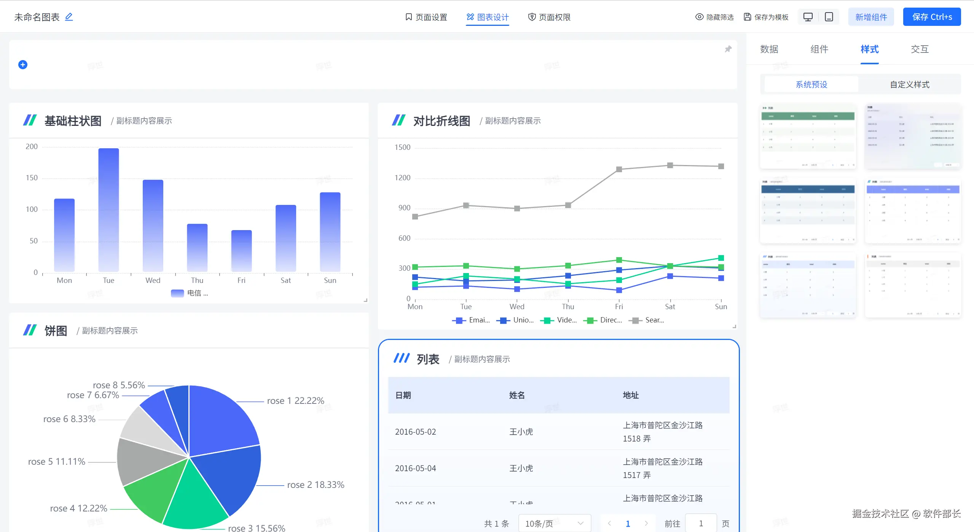Screen dimensions: 974x532
Task: Select the 系统预设 preset option
Action: (811, 84)
